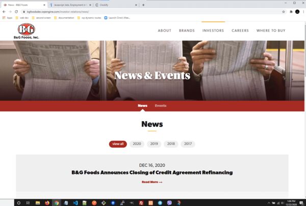Switch to the Clockify tab
The height and width of the screenshot is (206, 306).
[x=116, y=5]
